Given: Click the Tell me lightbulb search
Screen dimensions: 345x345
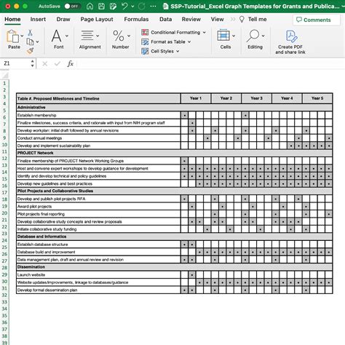Looking at the screenshot, I should pos(253,19).
